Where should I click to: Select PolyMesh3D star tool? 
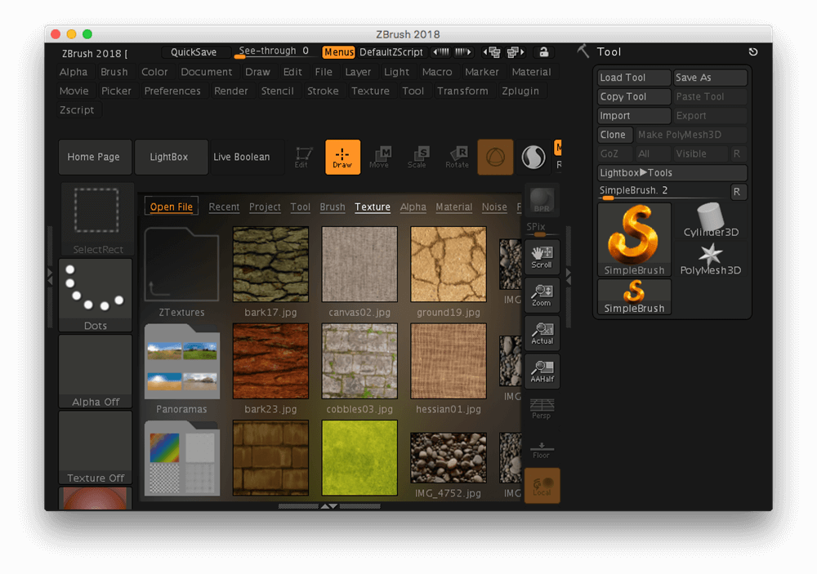(711, 259)
